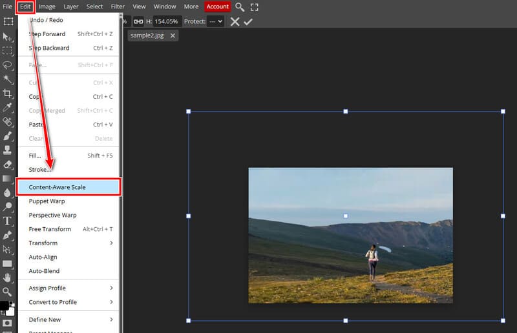Choose Copy in the Edit menu
This screenshot has width=517, height=333.
pos(69,97)
